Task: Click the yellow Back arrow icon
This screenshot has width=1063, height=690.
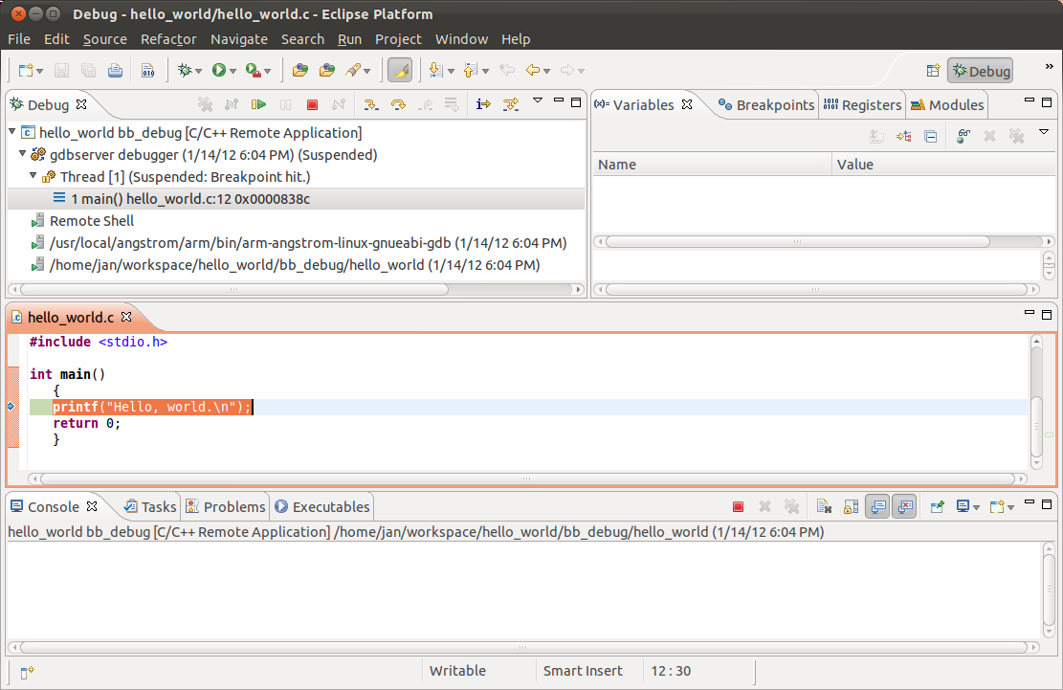Action: 533,70
